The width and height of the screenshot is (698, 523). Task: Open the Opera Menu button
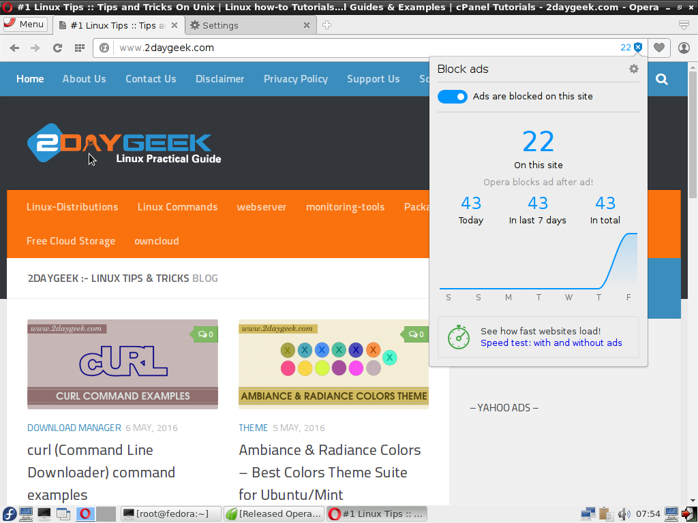tap(25, 24)
